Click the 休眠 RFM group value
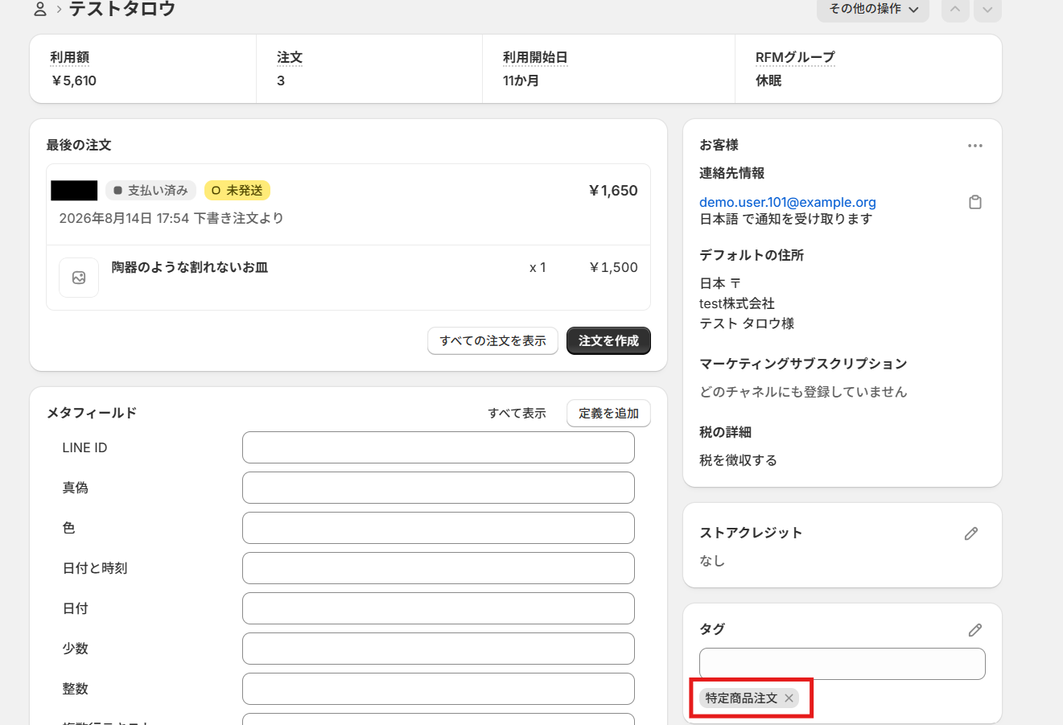Viewport: 1063px width, 725px height. [768, 80]
